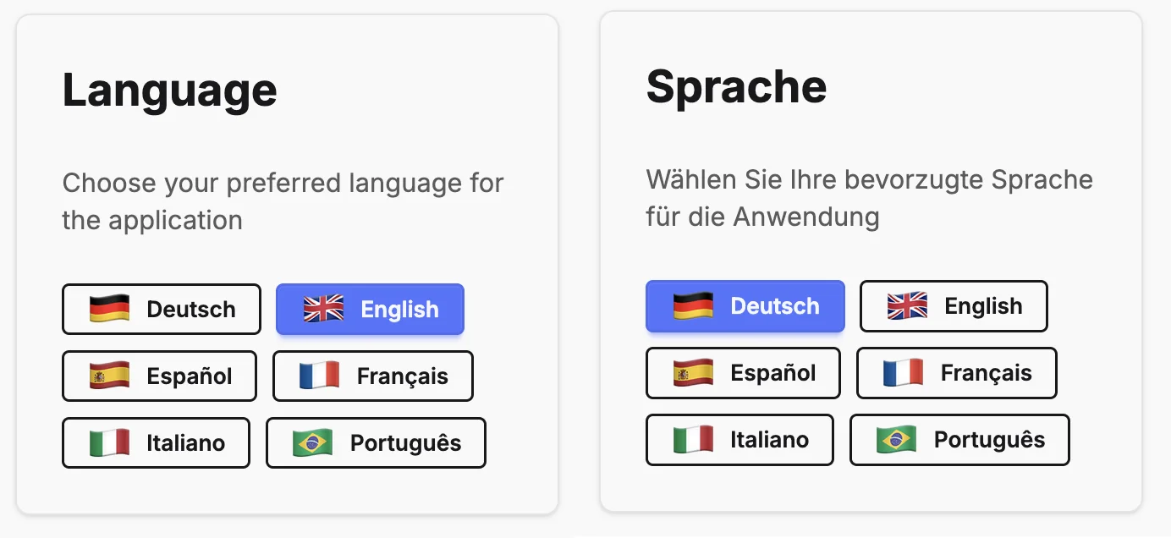Click the Brazilian flag in the Sprache card
The height and width of the screenshot is (538, 1171).
(897, 440)
